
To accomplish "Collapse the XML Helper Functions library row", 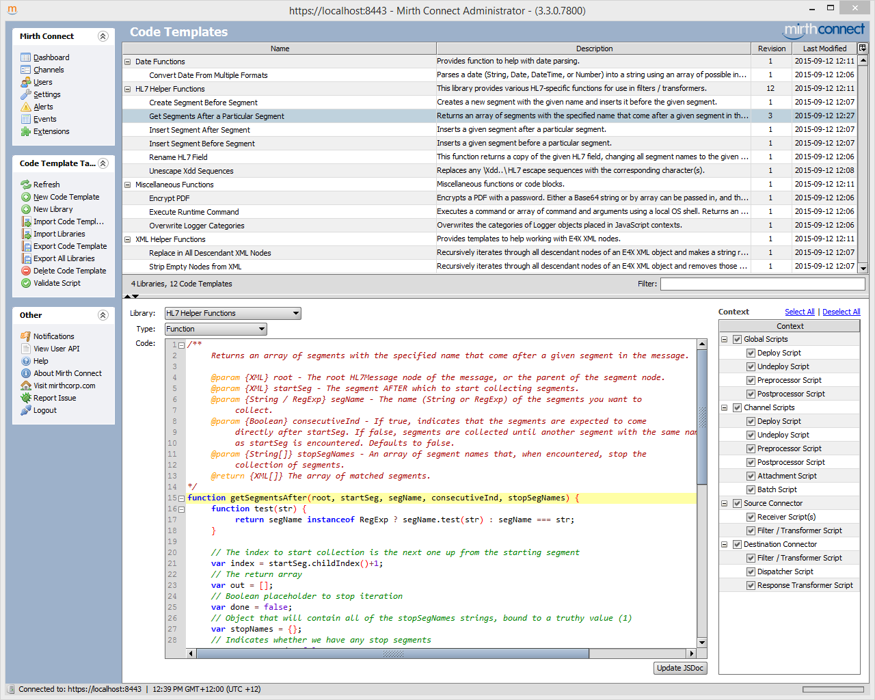I will [127, 239].
